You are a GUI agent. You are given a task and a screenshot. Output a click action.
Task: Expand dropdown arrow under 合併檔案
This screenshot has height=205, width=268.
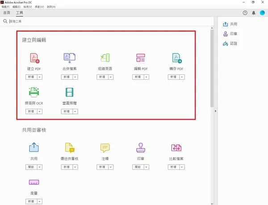point(75,77)
